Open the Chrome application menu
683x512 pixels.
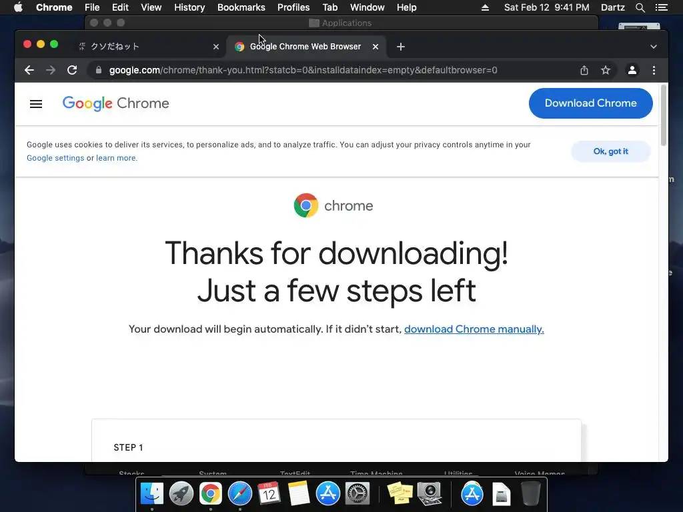(54, 7)
